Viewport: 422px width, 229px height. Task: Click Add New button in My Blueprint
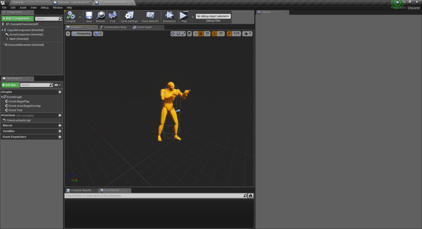coord(10,85)
